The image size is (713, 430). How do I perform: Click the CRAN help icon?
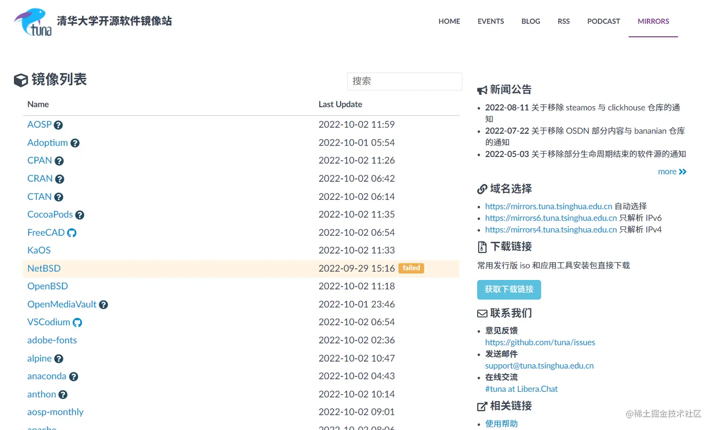point(59,179)
